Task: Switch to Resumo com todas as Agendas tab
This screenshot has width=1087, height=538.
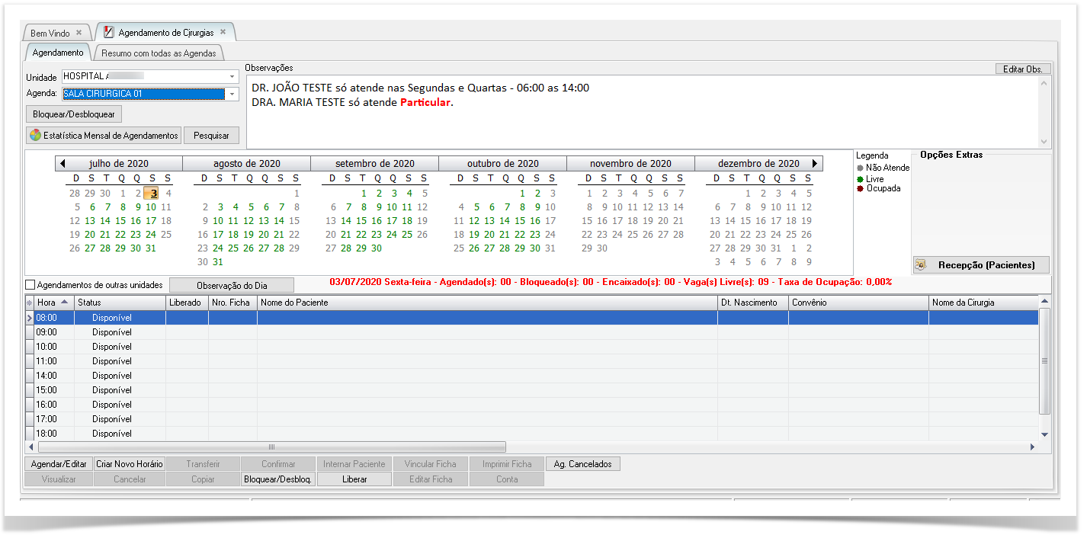Action: [x=159, y=53]
